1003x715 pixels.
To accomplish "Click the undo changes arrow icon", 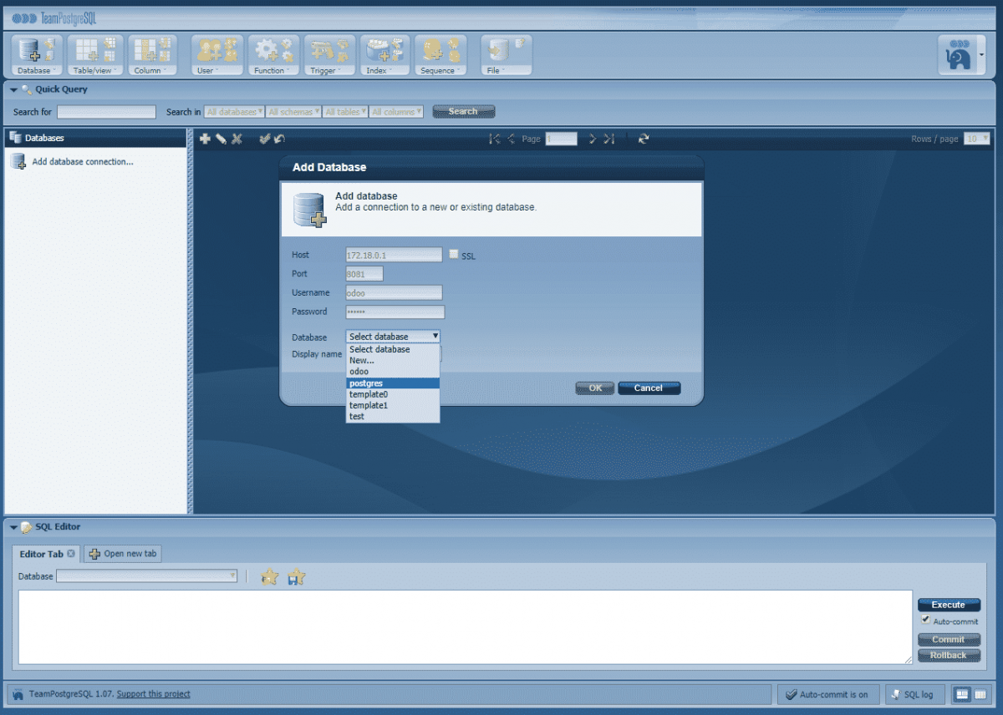I will 279,139.
